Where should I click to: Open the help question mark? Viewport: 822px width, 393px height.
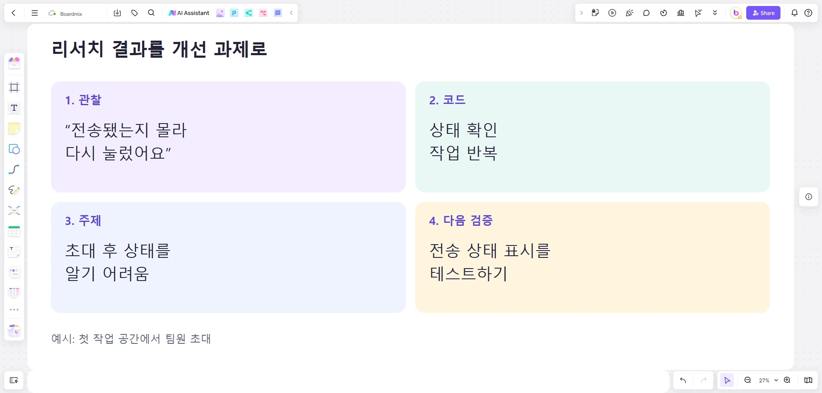pyautogui.click(x=808, y=13)
